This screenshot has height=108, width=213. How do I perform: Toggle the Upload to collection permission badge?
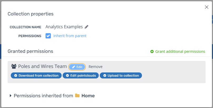coord(121,76)
